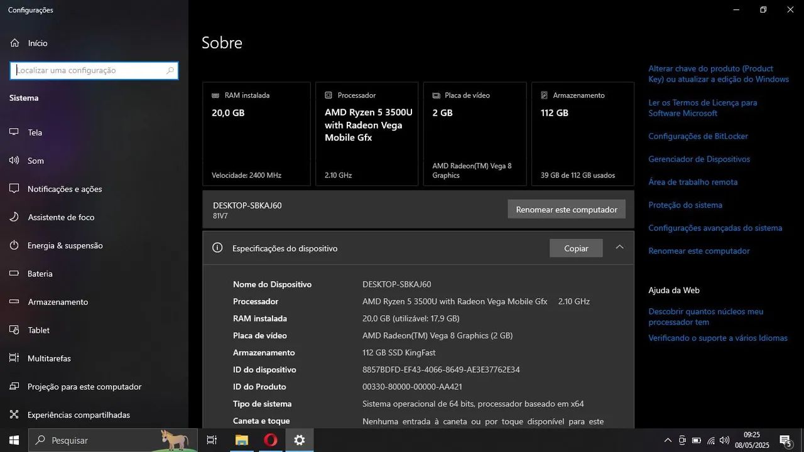The height and width of the screenshot is (452, 804).
Task: Click the Armazenamento 112 GB card
Action: pos(583,134)
